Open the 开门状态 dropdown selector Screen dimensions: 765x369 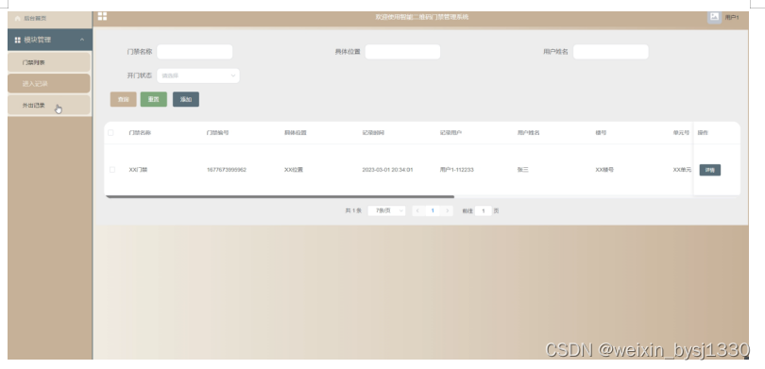198,75
